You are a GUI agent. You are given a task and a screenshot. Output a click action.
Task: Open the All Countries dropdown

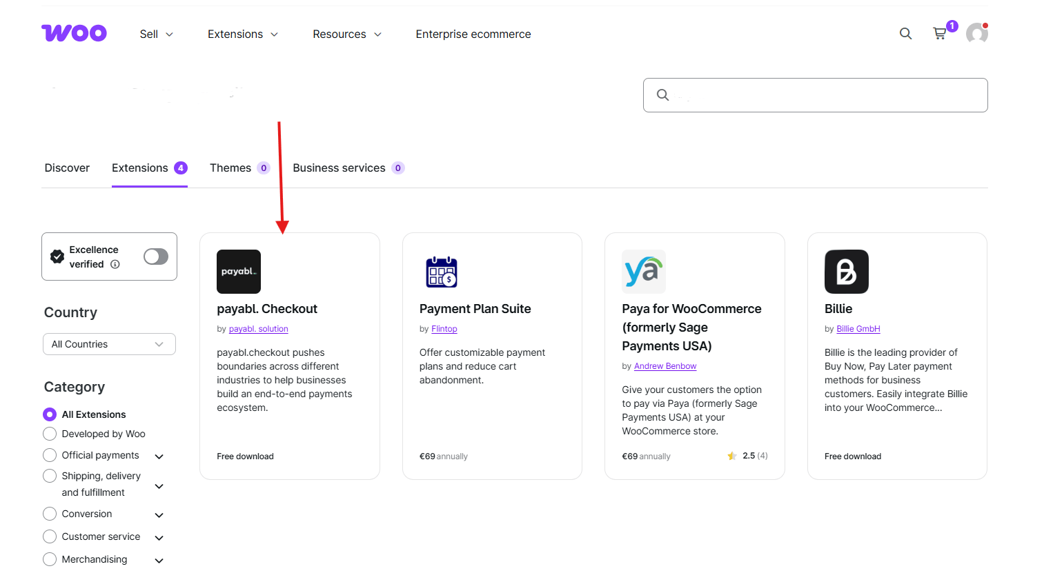[109, 344]
